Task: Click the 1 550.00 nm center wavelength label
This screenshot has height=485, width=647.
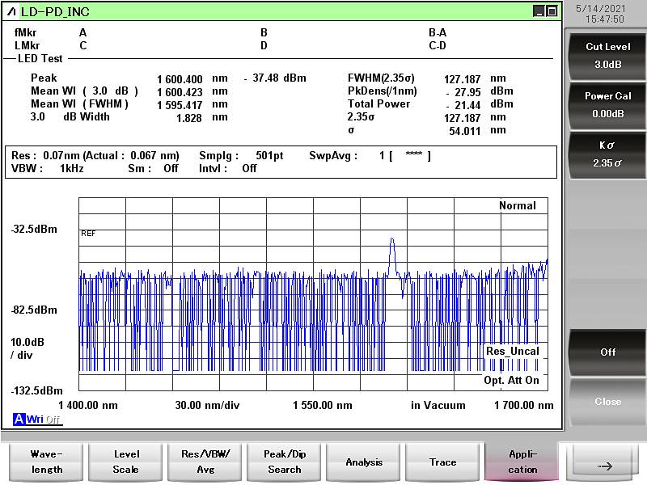Action: click(323, 405)
